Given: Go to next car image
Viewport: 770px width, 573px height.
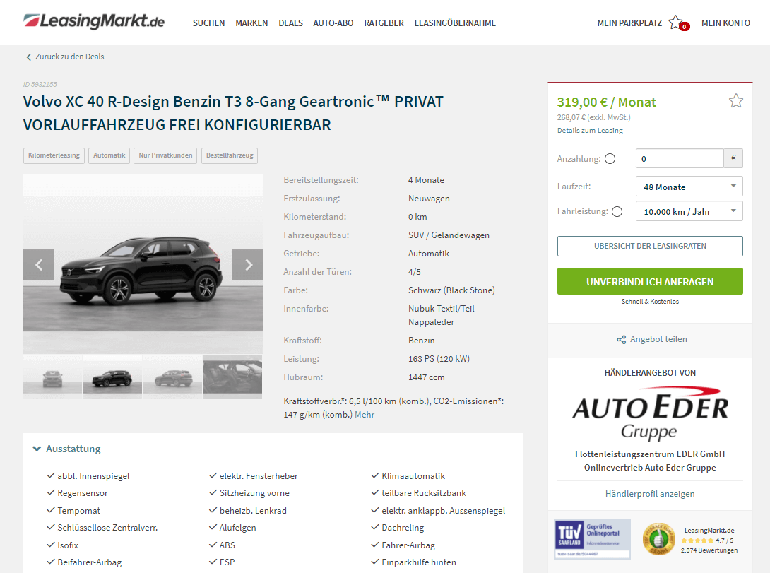Looking at the screenshot, I should (x=248, y=265).
